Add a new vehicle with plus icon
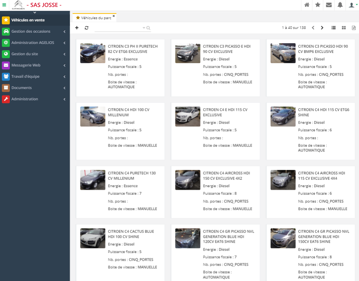 pyautogui.click(x=77, y=28)
